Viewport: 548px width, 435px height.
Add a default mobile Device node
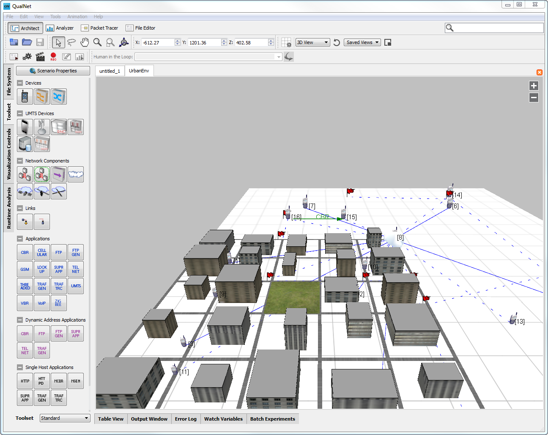pos(25,96)
